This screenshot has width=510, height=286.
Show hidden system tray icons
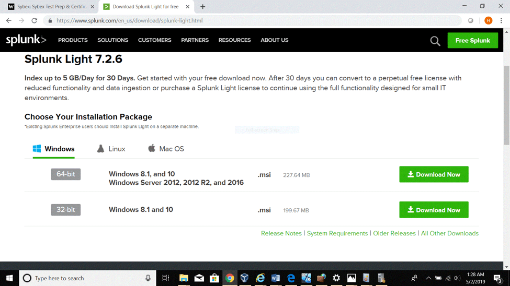[x=428, y=278]
